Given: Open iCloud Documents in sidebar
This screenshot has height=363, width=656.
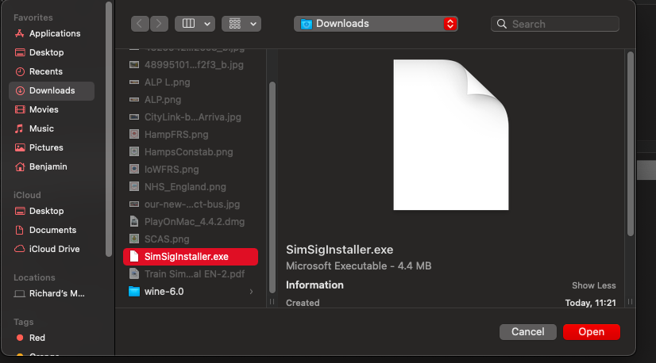Looking at the screenshot, I should tap(52, 230).
